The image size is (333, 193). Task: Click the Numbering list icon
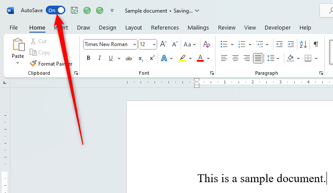tap(242, 44)
